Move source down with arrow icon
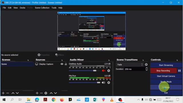 (x=55, y=93)
